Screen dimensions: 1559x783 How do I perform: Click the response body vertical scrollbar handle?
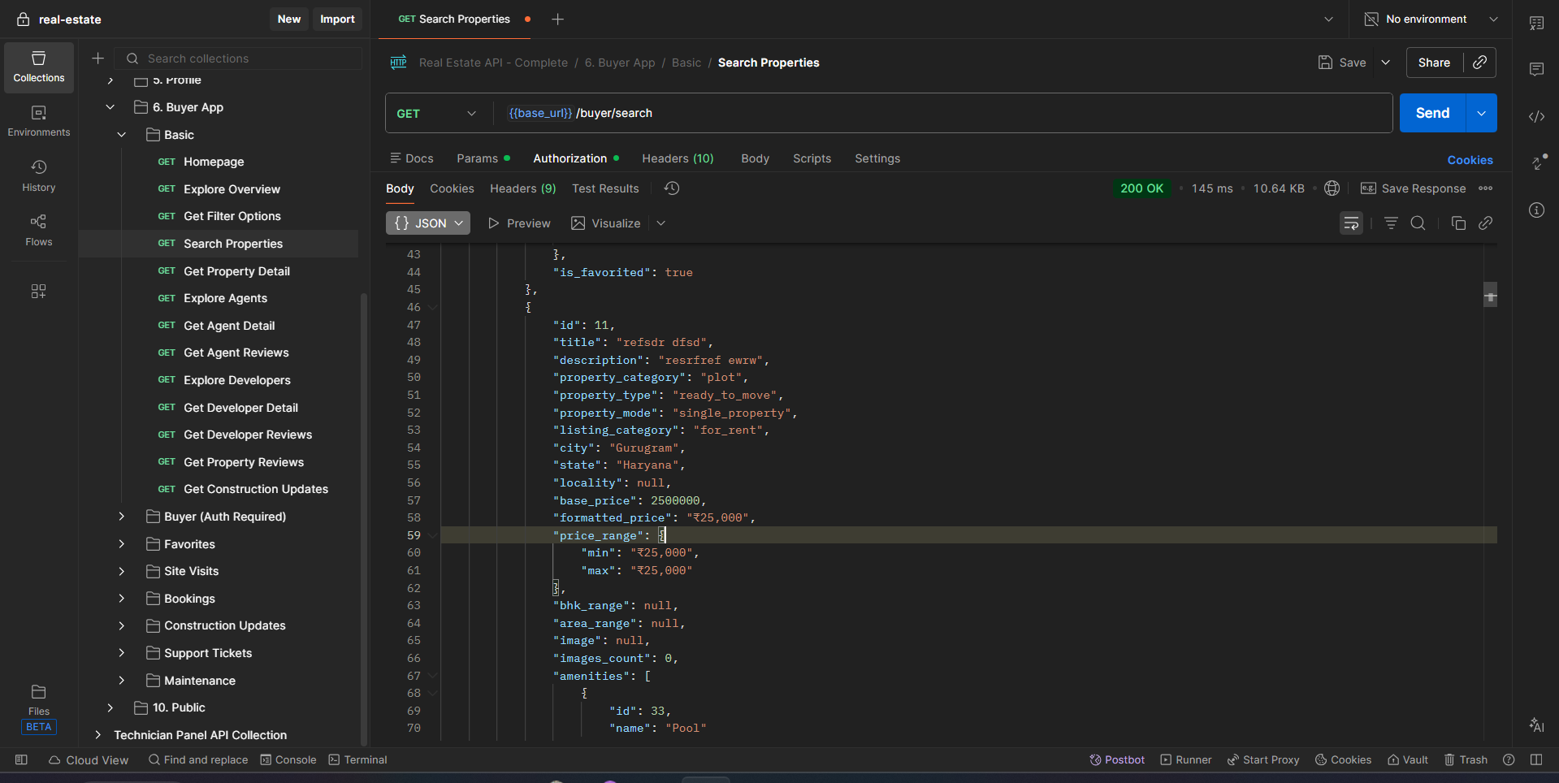(x=1490, y=295)
